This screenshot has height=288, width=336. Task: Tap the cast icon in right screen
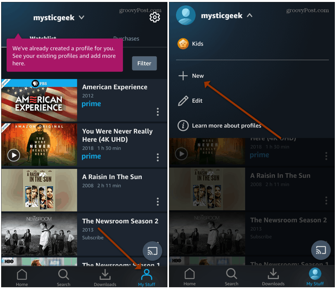[x=321, y=250]
